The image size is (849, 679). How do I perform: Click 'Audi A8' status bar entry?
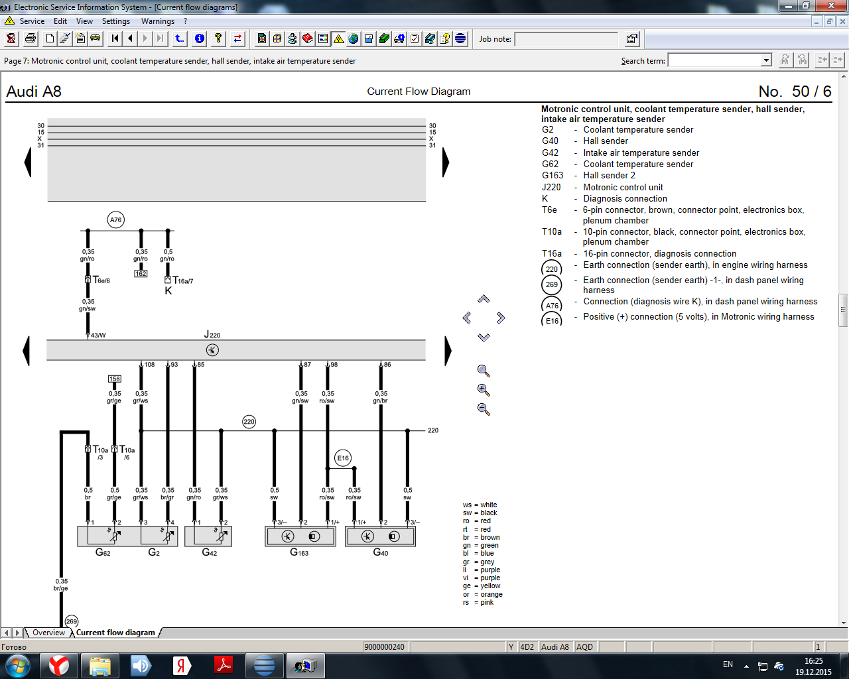(x=555, y=647)
